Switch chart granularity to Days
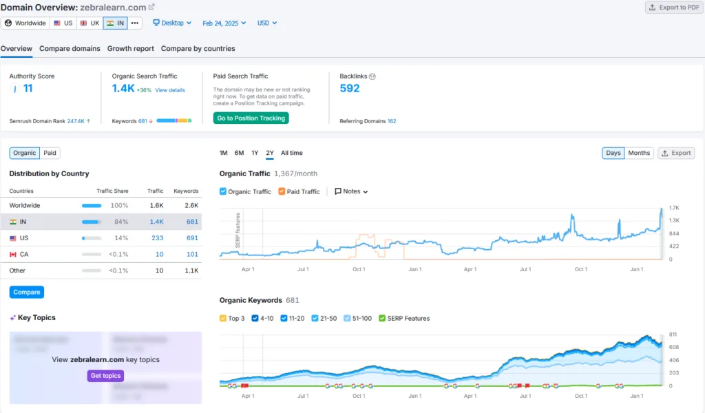The width and height of the screenshot is (705, 413). (613, 153)
